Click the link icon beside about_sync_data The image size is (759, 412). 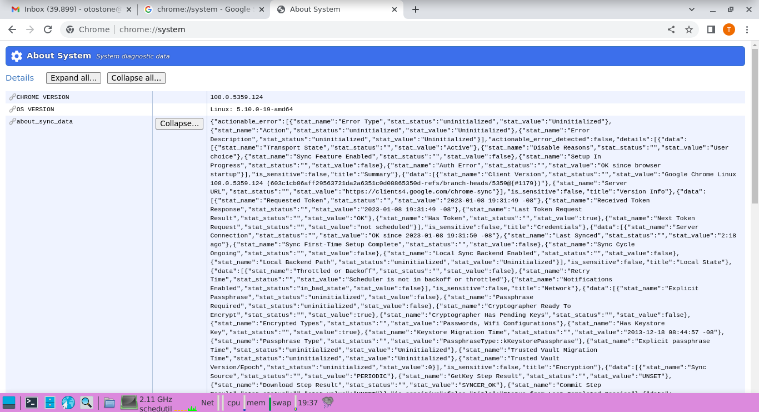pos(13,122)
